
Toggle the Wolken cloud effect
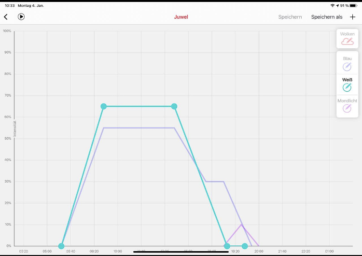coord(347,41)
